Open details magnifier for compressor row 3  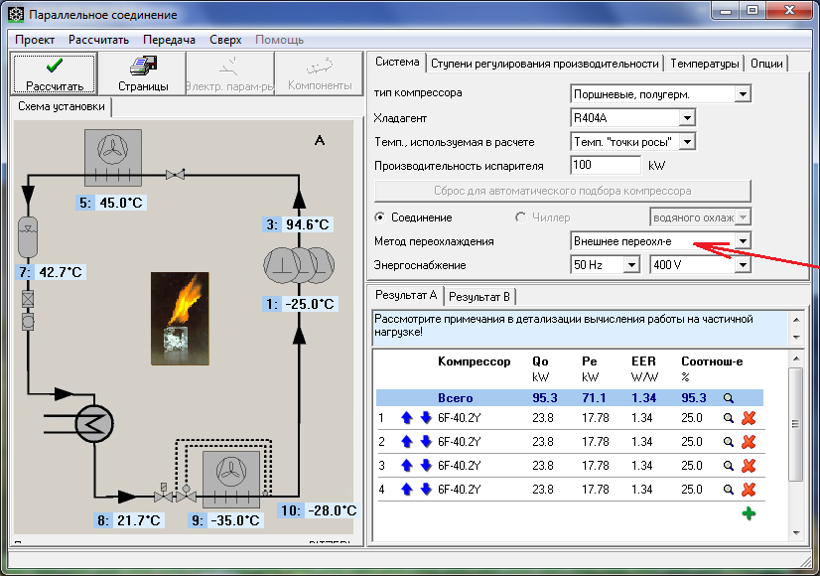point(728,466)
